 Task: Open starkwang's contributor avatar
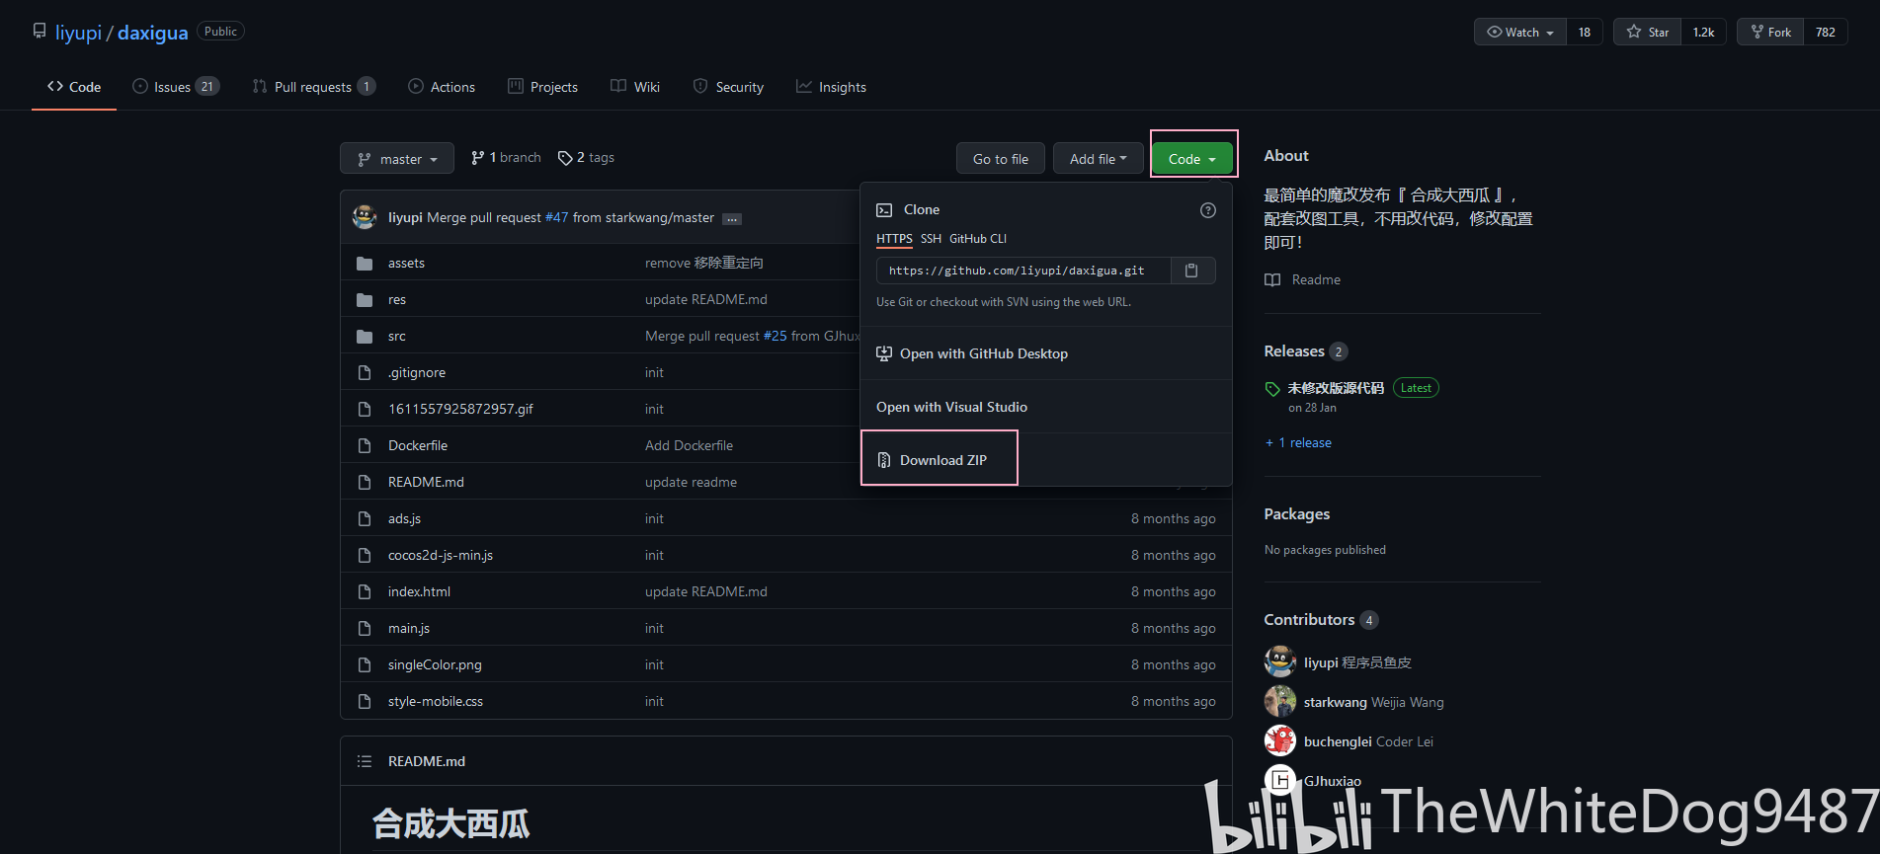pos(1280,701)
